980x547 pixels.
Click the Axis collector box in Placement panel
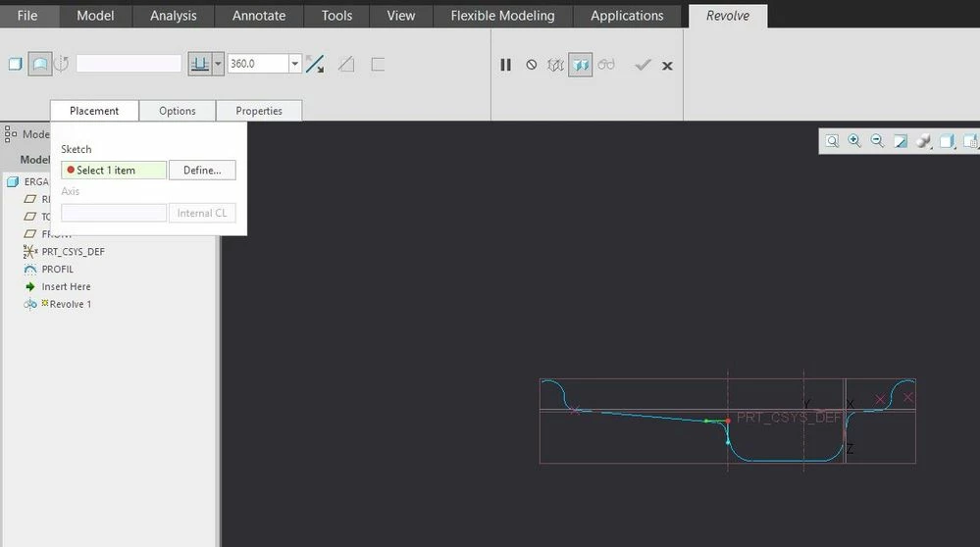click(114, 213)
